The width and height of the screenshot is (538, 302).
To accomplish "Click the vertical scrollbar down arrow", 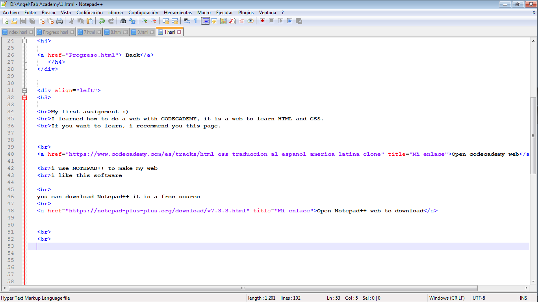I will [534, 282].
